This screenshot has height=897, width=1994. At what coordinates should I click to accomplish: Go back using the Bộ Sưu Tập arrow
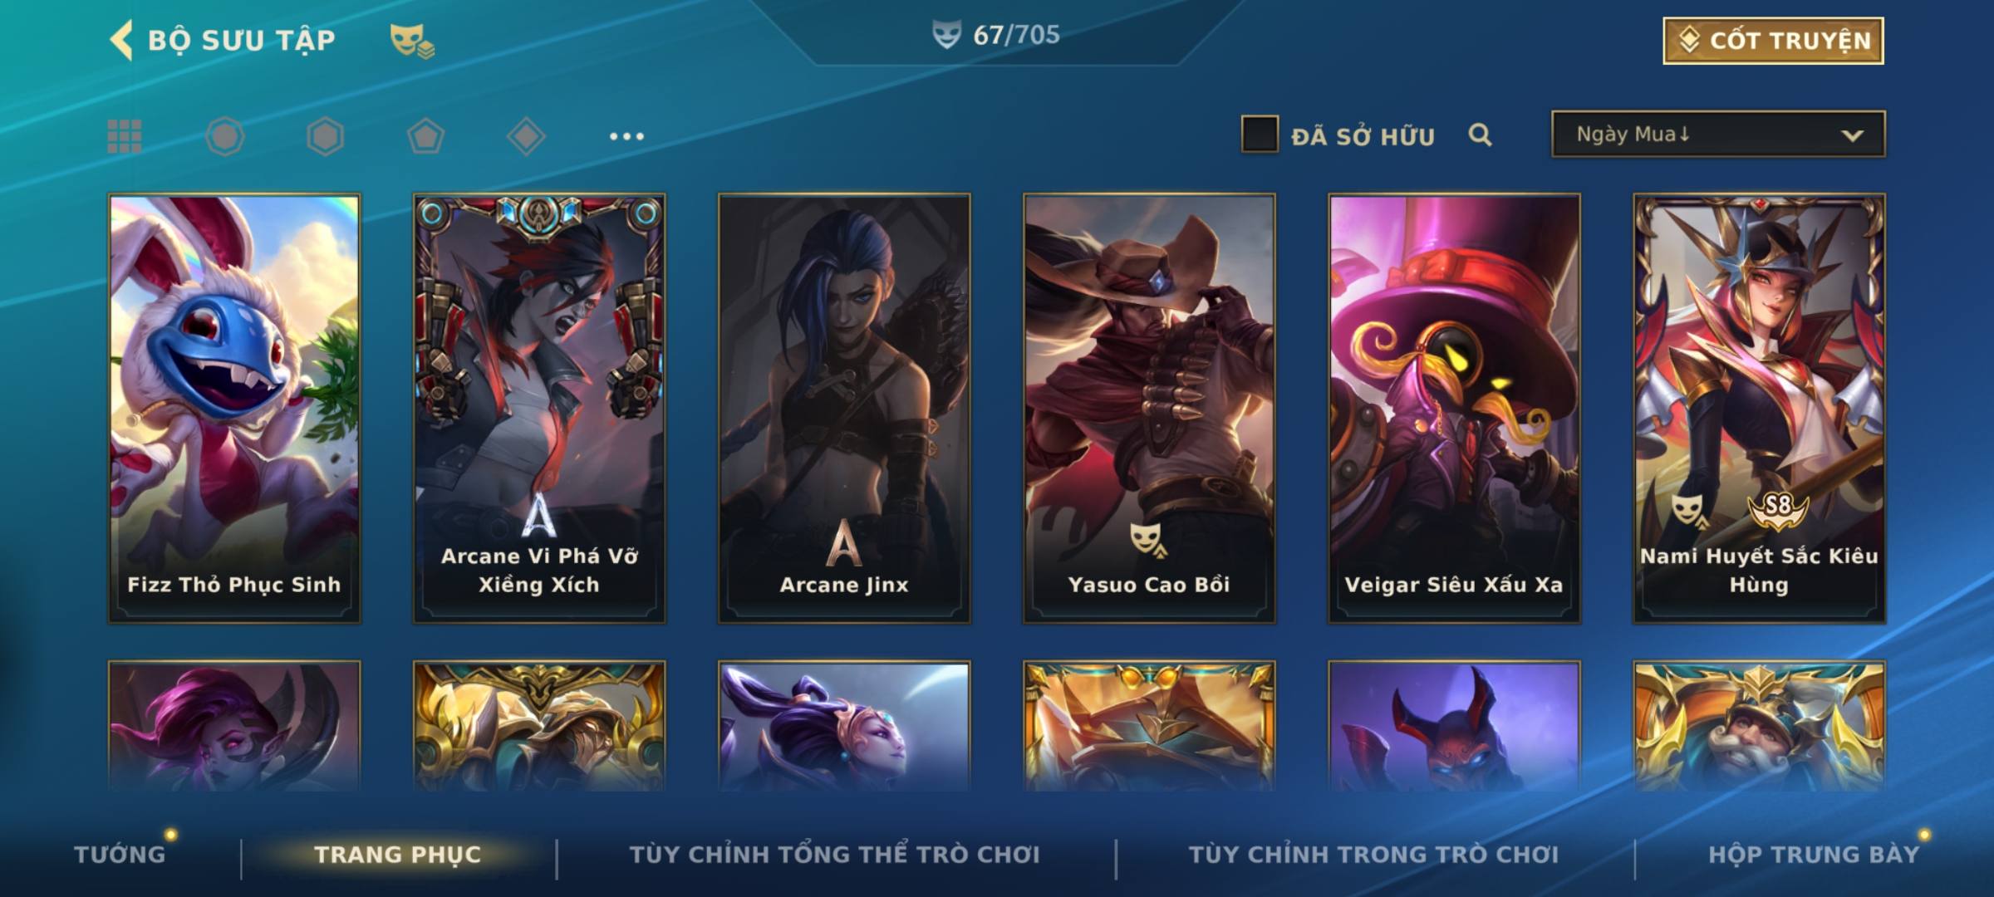(121, 40)
